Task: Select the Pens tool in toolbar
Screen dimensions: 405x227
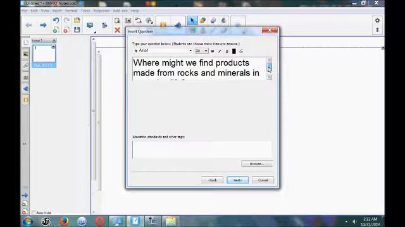Action: click(202, 21)
